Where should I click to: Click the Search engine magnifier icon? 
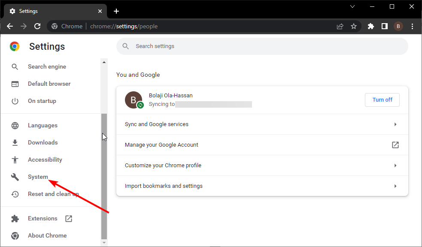[15, 66]
